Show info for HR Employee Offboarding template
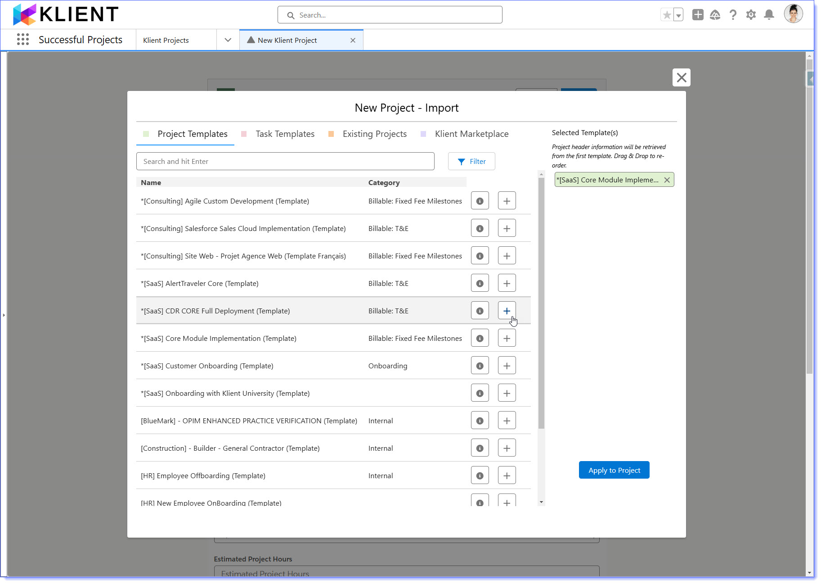The width and height of the screenshot is (821, 584). 480,475
